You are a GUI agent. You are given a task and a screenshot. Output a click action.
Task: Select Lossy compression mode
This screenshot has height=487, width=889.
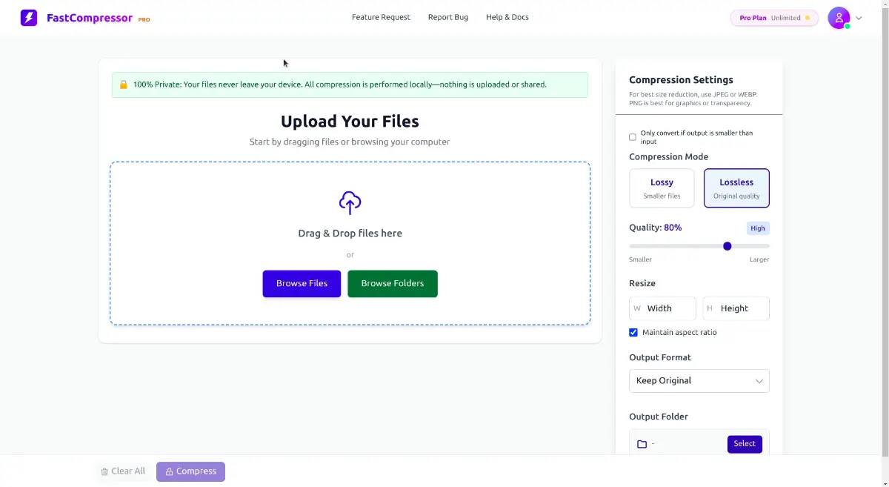pos(662,188)
